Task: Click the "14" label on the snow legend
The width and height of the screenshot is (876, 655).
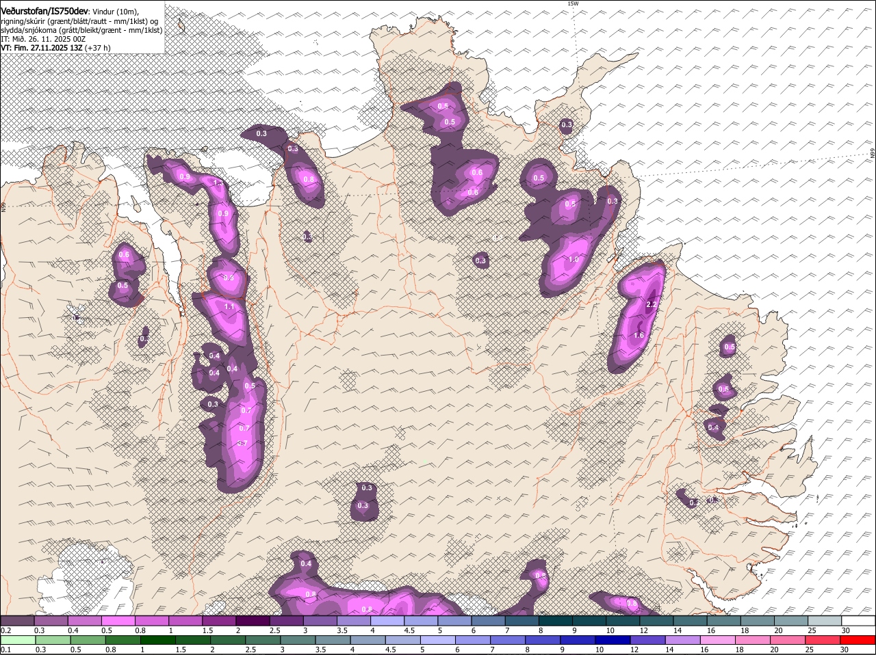Action: [677, 630]
